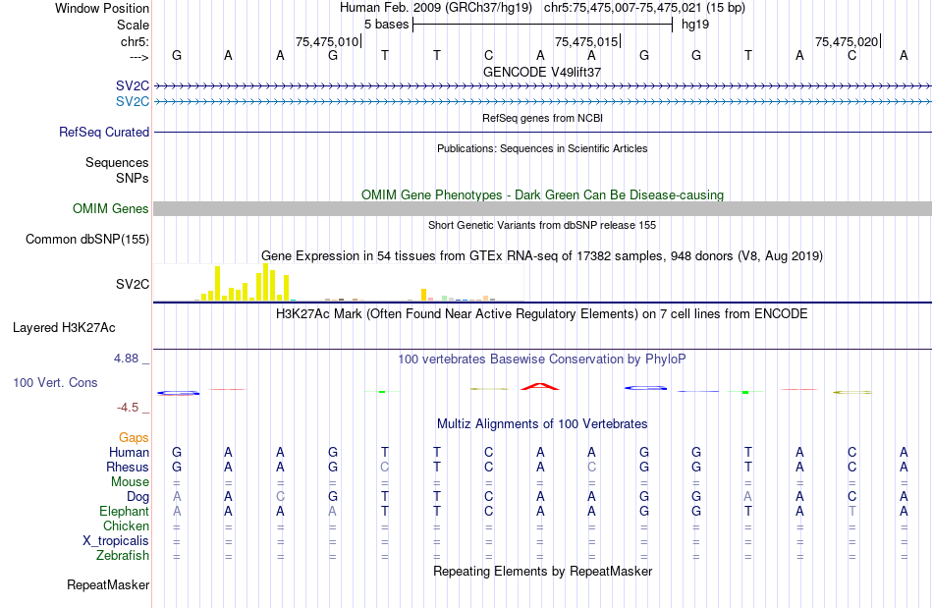
Task: Click the Window Position label
Action: (102, 8)
